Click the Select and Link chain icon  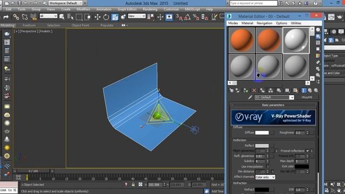tap(16, 17)
